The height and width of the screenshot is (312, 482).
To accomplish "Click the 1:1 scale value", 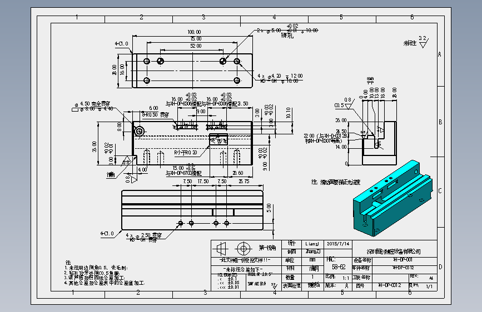I will click(x=346, y=278).
